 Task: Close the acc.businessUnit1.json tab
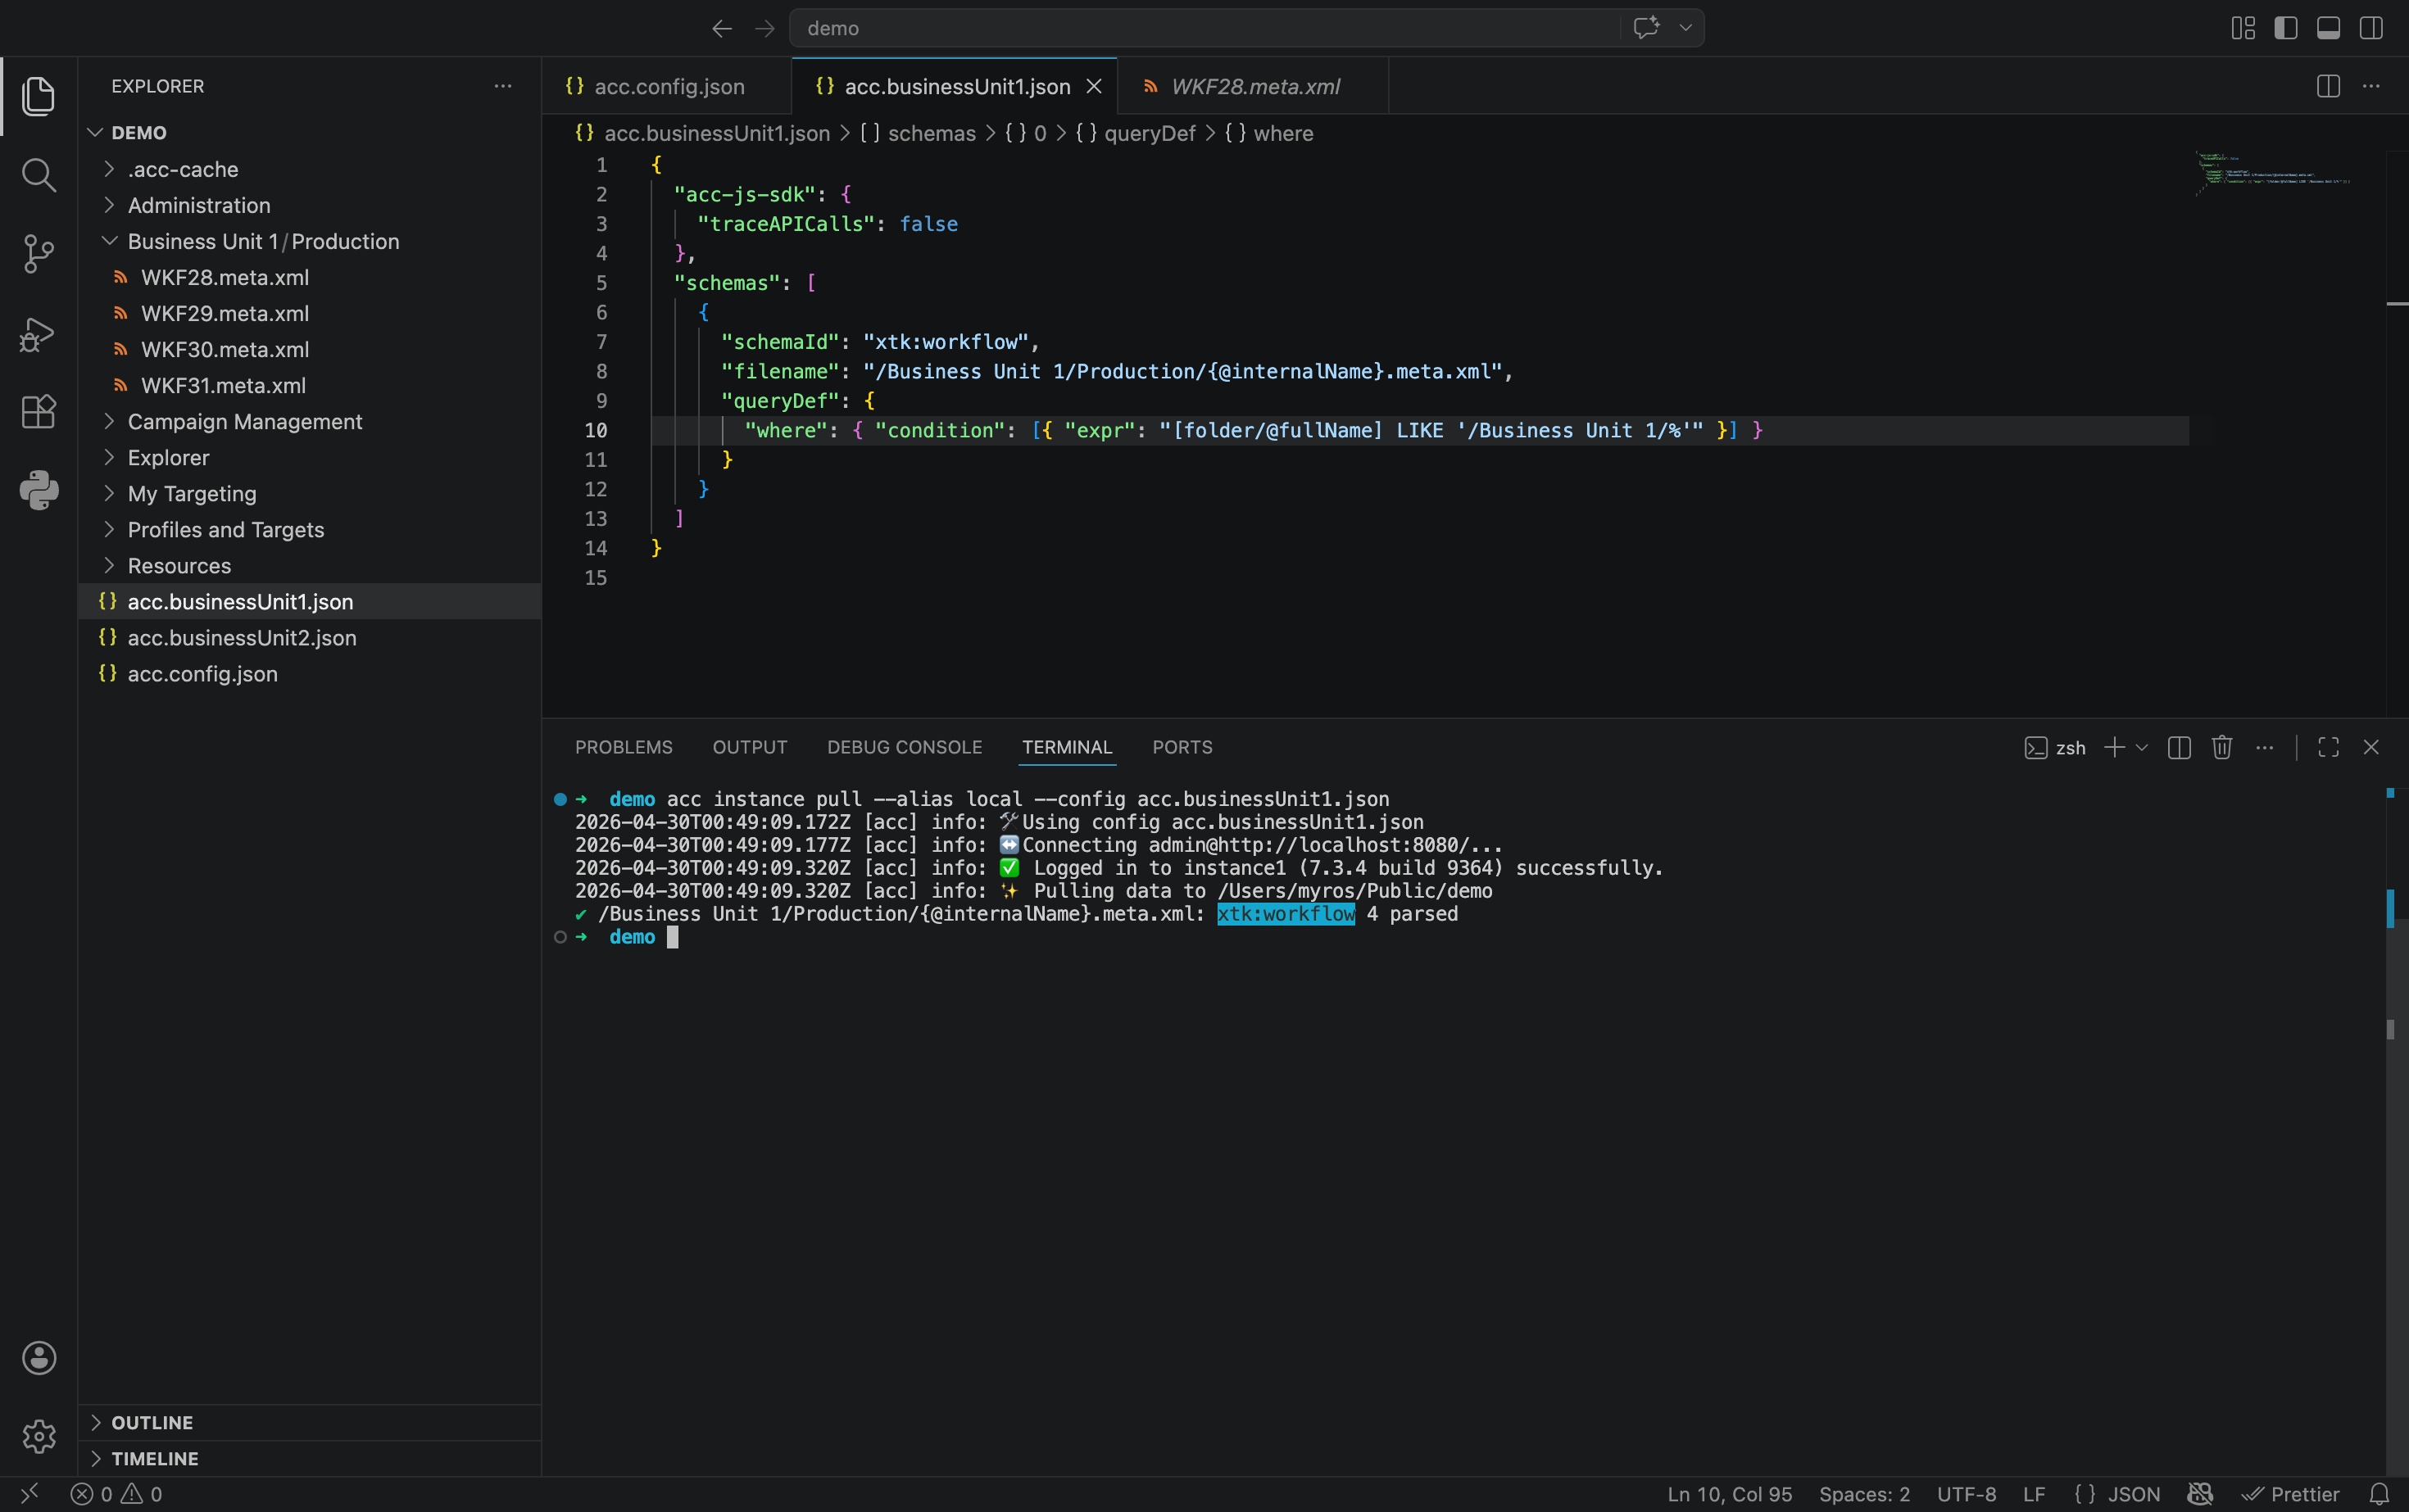point(1095,86)
